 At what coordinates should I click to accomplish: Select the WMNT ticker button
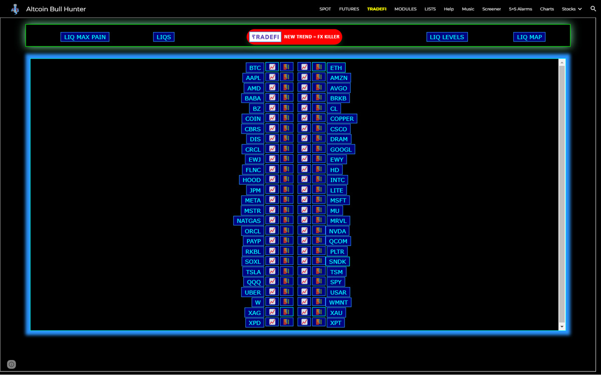pos(338,302)
